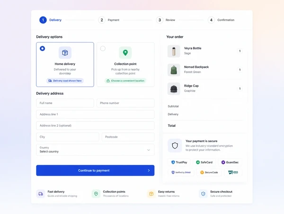Click the Ridge Cap product thumbnail
This screenshot has width=284, height=214.
[x=174, y=89]
